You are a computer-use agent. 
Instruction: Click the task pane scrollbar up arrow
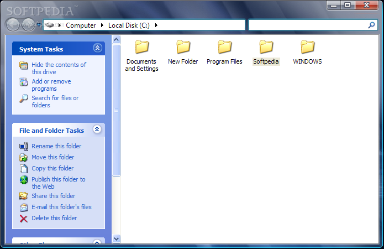click(117, 39)
